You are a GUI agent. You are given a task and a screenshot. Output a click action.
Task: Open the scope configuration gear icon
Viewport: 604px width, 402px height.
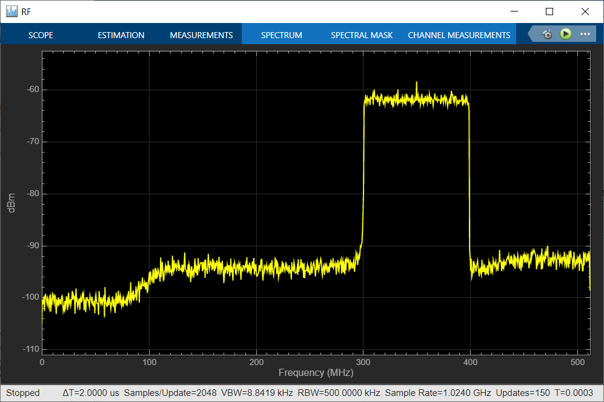tap(547, 35)
